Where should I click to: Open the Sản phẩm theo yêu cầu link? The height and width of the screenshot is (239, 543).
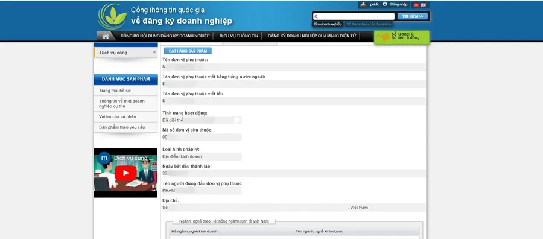(122, 127)
